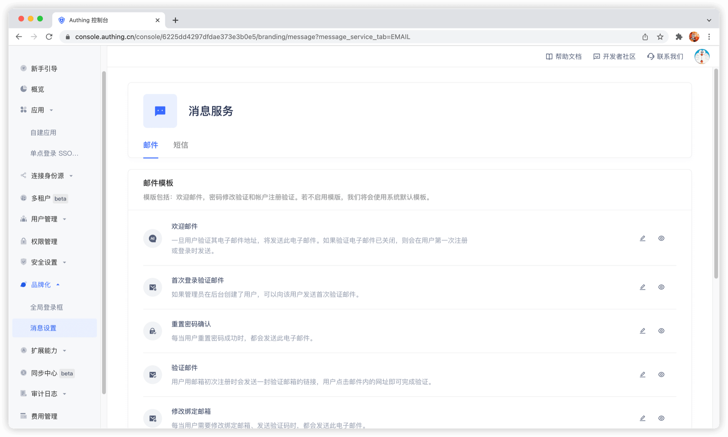The height and width of the screenshot is (437, 728).
Task: Edit the 重置密码确认 email template
Action: [x=642, y=331]
